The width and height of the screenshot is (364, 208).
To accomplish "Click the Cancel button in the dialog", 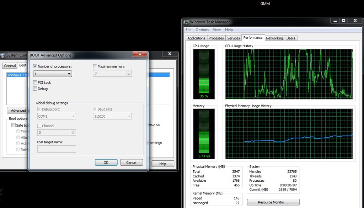I will tap(131, 162).
